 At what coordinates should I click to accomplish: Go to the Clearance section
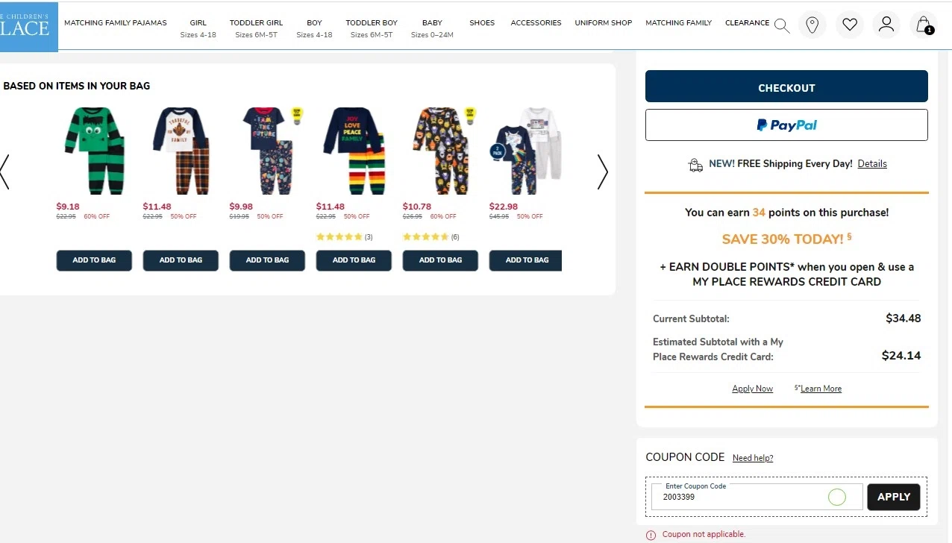coord(747,23)
